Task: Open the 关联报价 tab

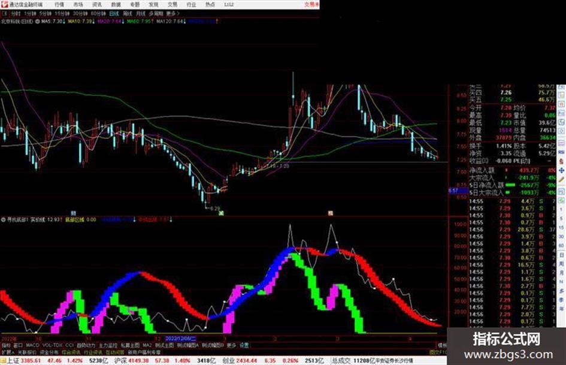Action: tap(27, 352)
